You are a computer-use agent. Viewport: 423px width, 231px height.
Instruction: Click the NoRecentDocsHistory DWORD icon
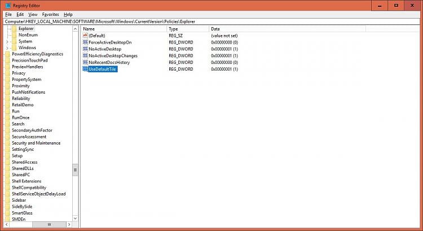click(x=85, y=63)
